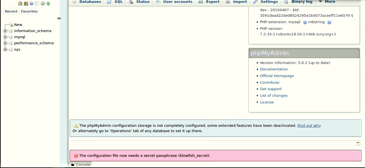Viewport: 365px width, 168px height.
Task: Click the database icon beside sys
Action: click(11, 50)
